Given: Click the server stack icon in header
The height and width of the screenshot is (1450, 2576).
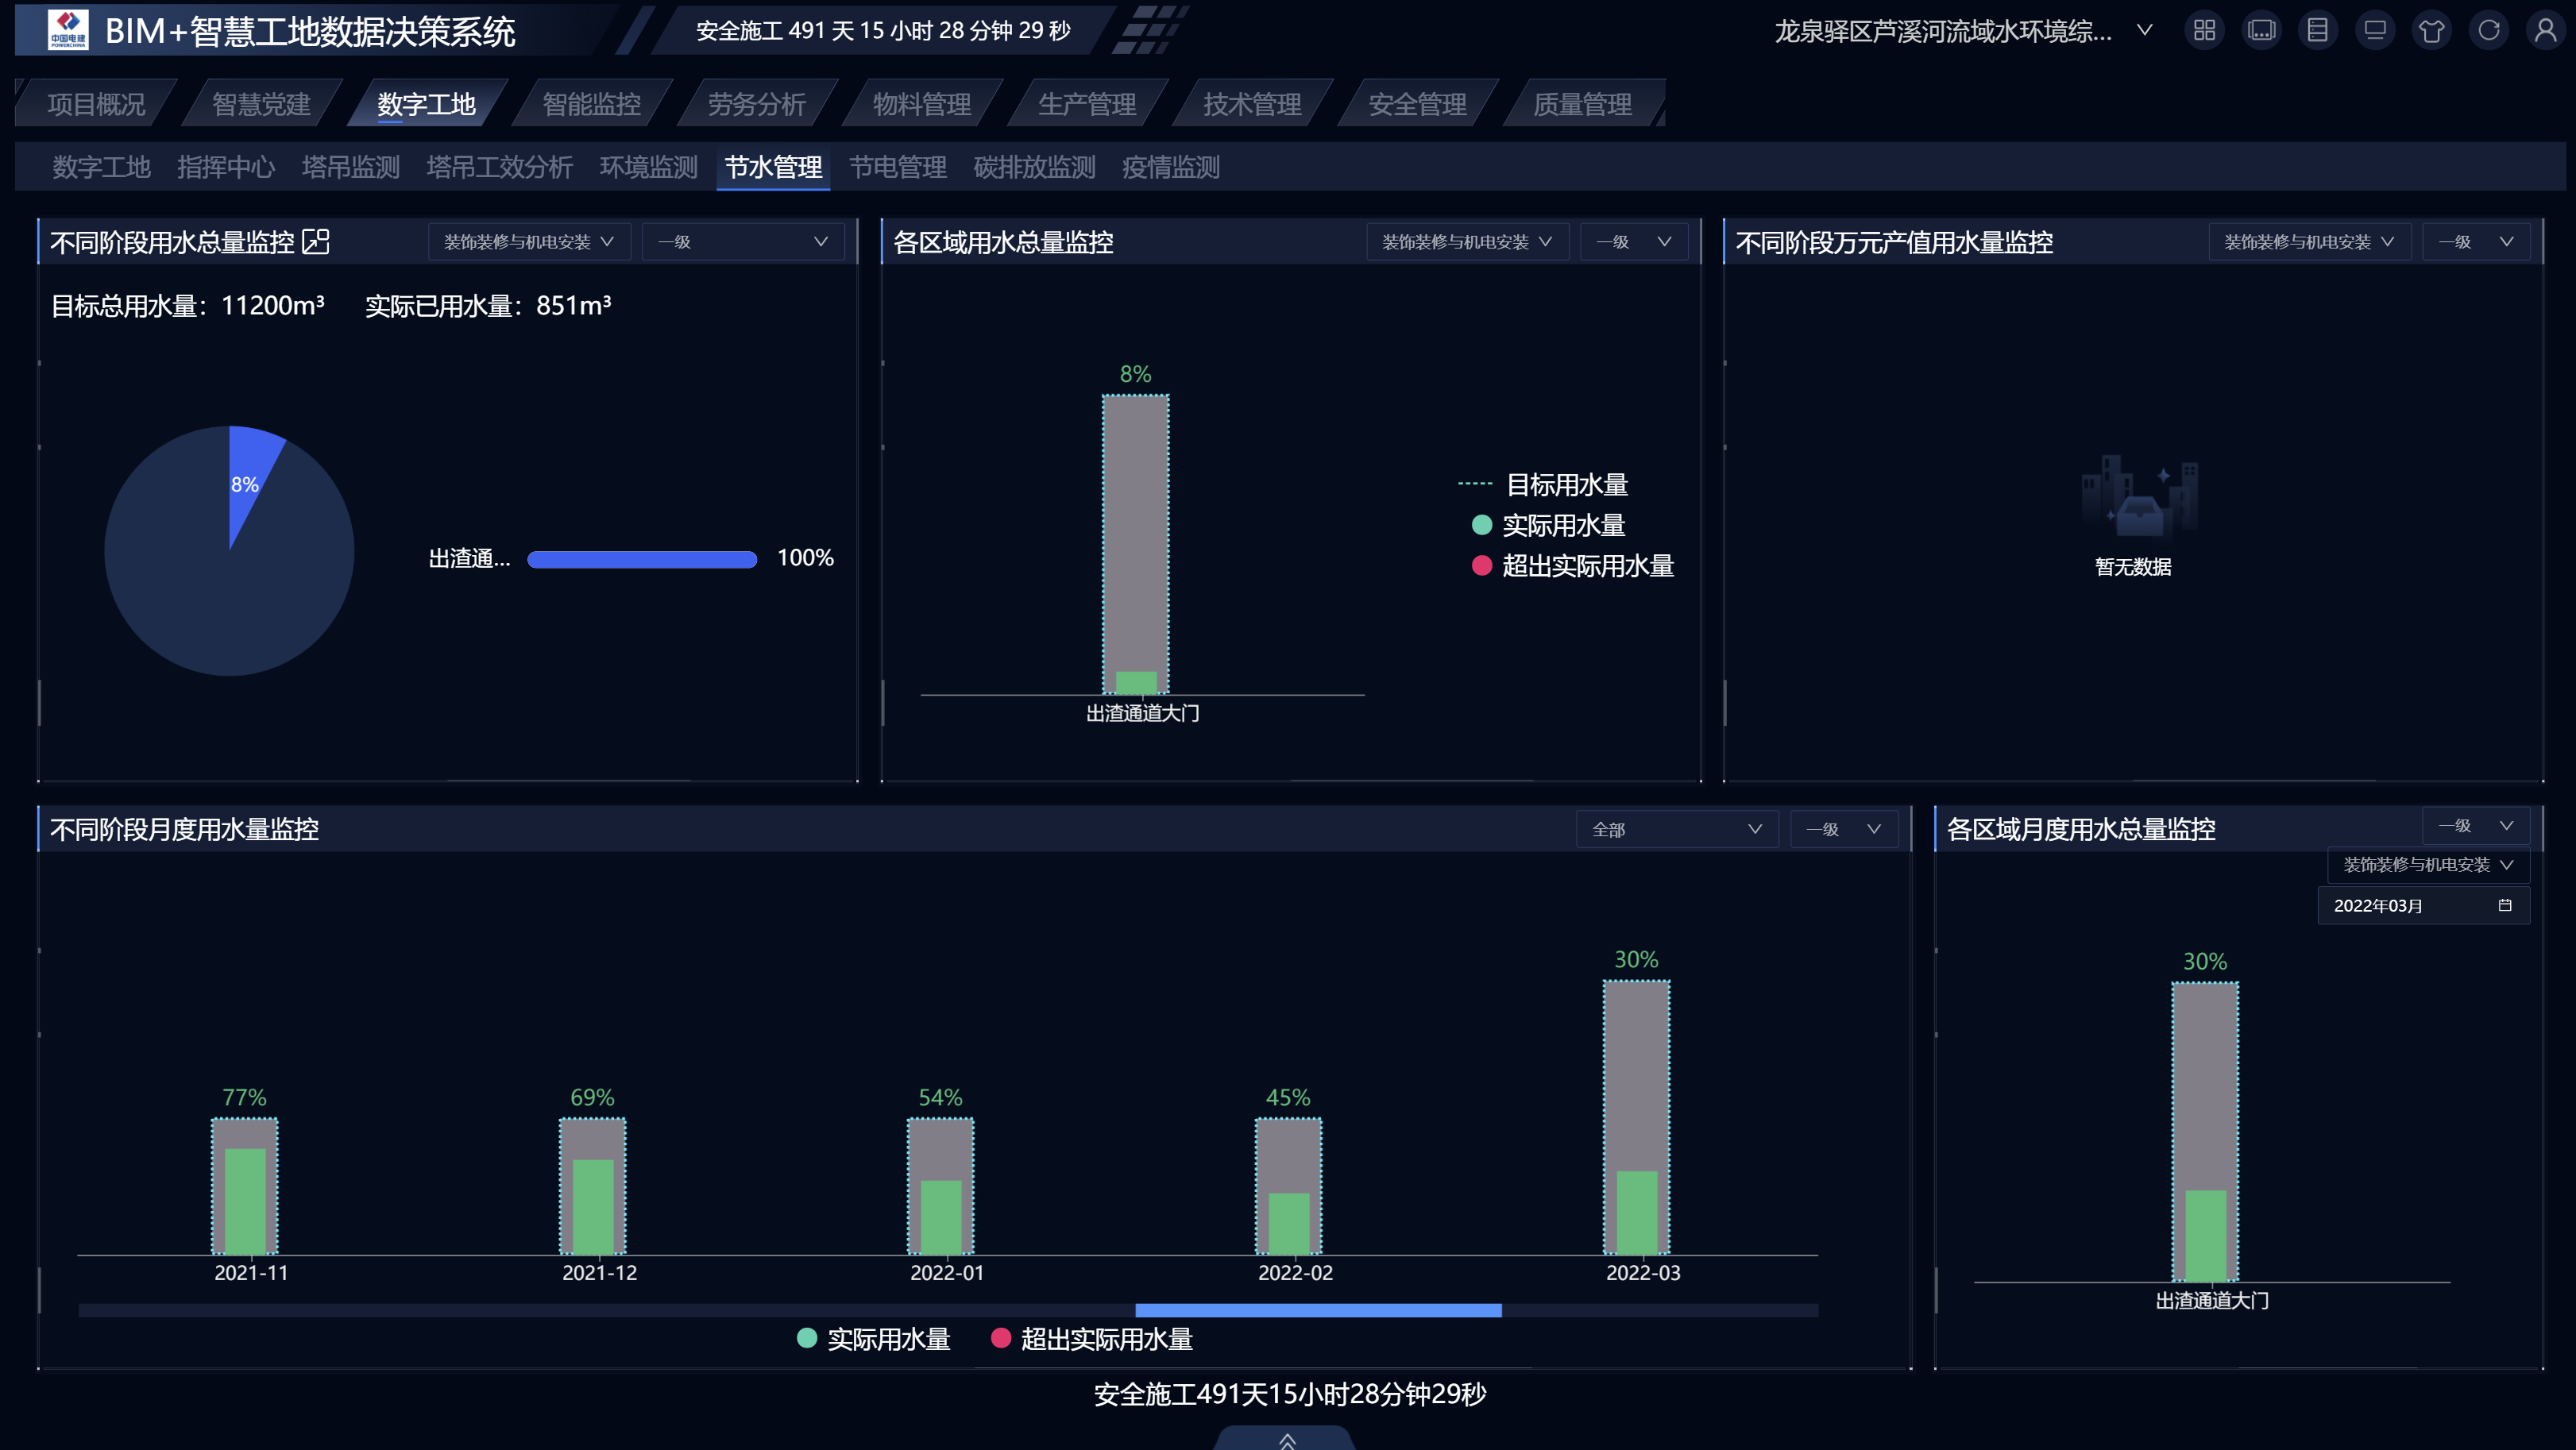Looking at the screenshot, I should point(2317,30).
